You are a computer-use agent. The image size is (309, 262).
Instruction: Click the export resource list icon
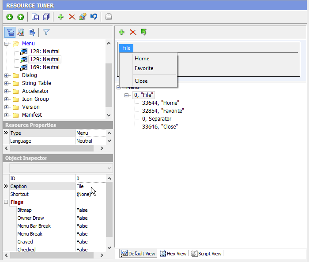pyautogui.click(x=32, y=32)
